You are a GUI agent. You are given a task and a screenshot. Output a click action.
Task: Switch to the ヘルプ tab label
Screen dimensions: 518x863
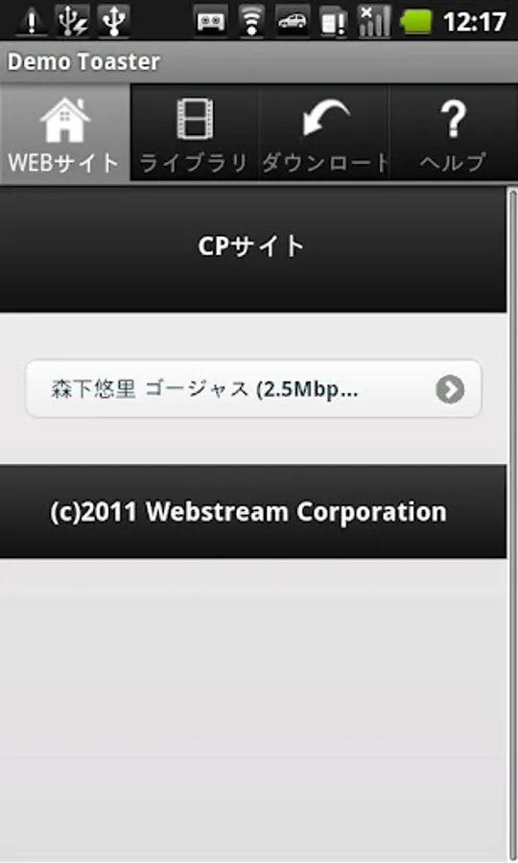(453, 163)
